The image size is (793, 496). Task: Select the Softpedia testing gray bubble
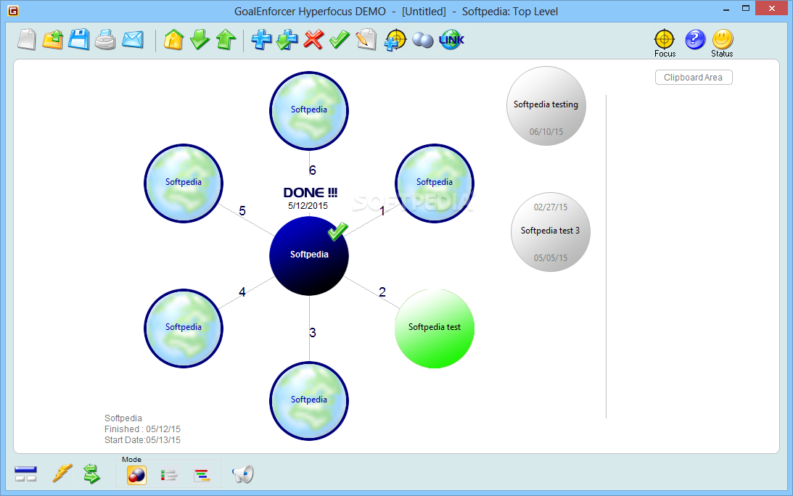546,106
